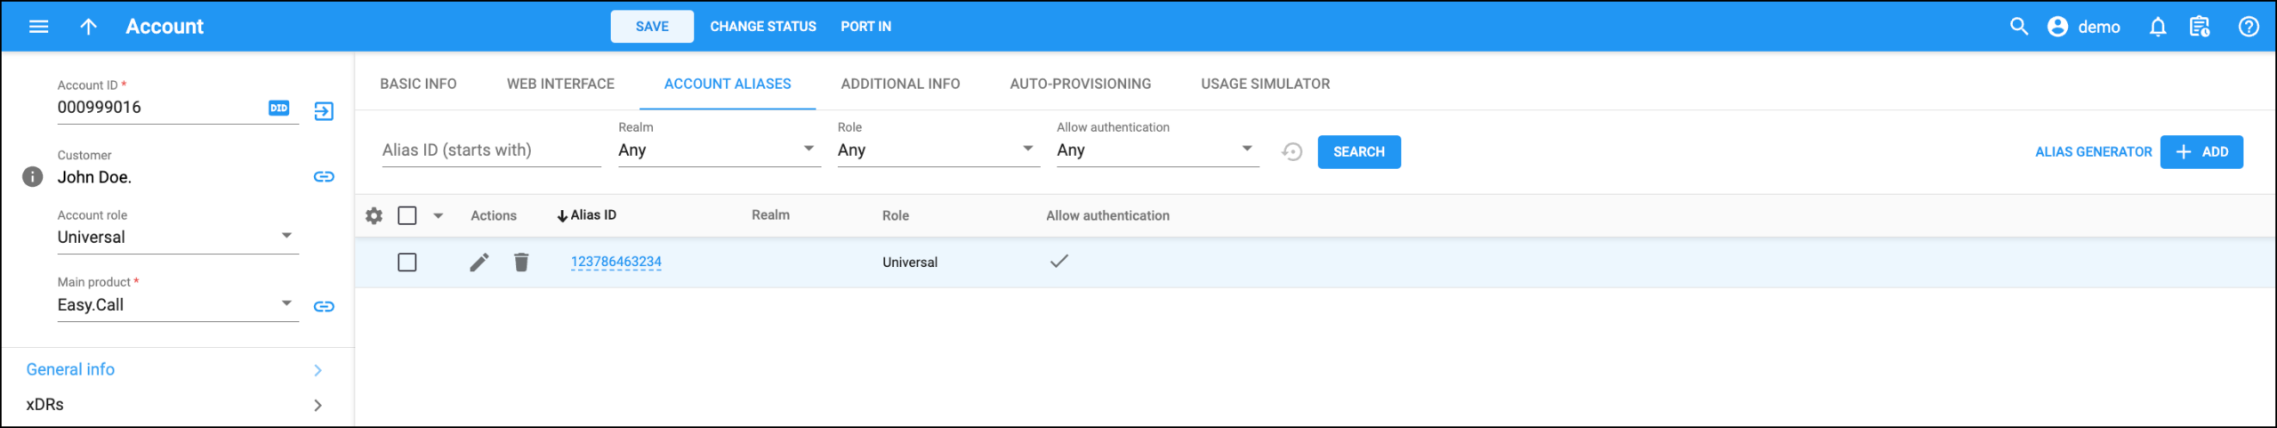Click the Allow authentication checkmark in alias row
The image size is (2277, 428).
(1058, 261)
